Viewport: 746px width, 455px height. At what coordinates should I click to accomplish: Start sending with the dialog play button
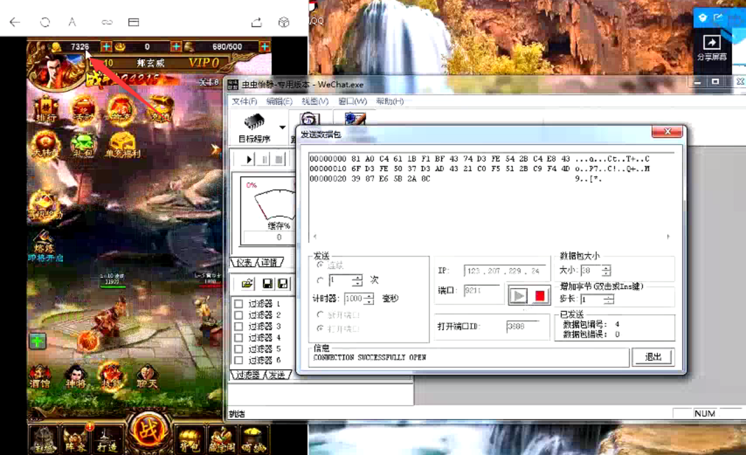coord(518,296)
